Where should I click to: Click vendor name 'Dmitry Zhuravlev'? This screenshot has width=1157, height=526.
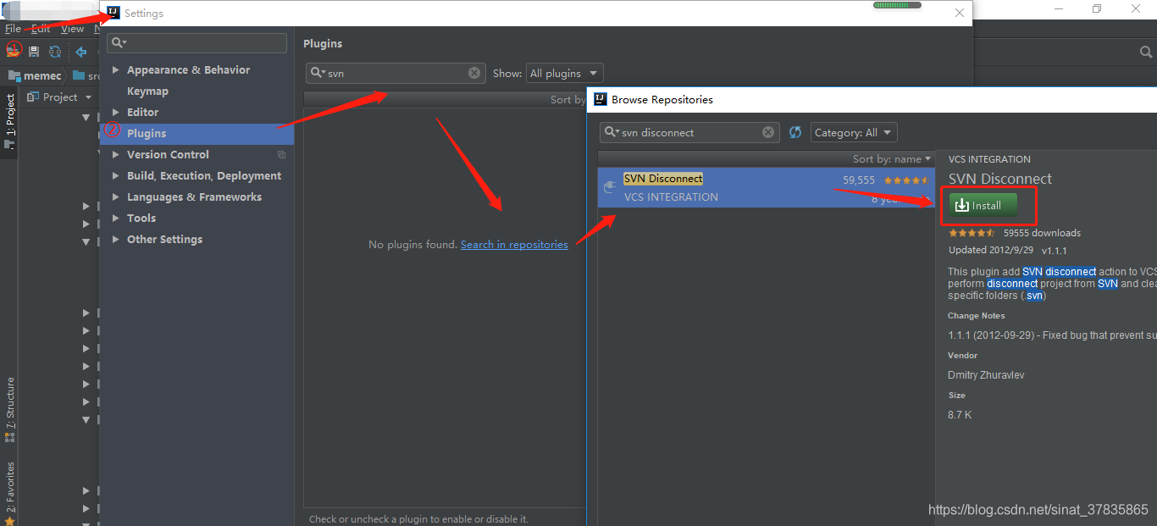click(986, 375)
